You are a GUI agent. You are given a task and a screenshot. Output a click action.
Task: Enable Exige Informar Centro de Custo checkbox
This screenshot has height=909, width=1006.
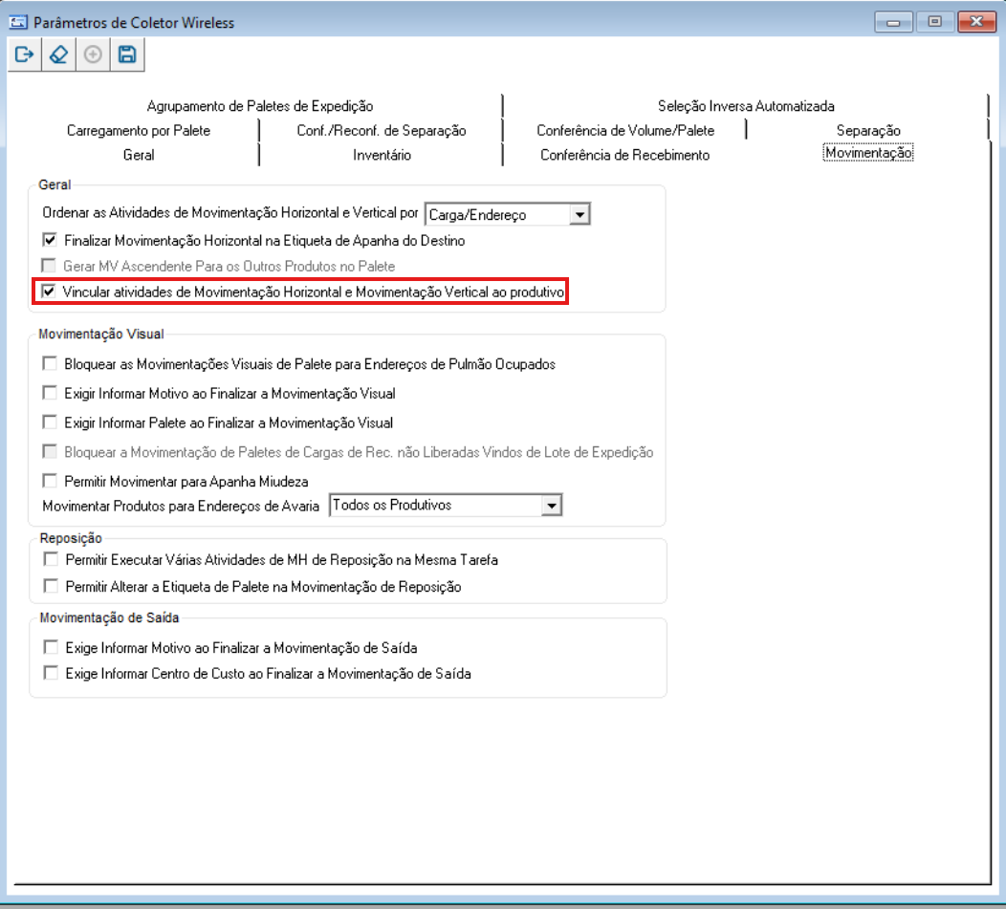click(51, 672)
